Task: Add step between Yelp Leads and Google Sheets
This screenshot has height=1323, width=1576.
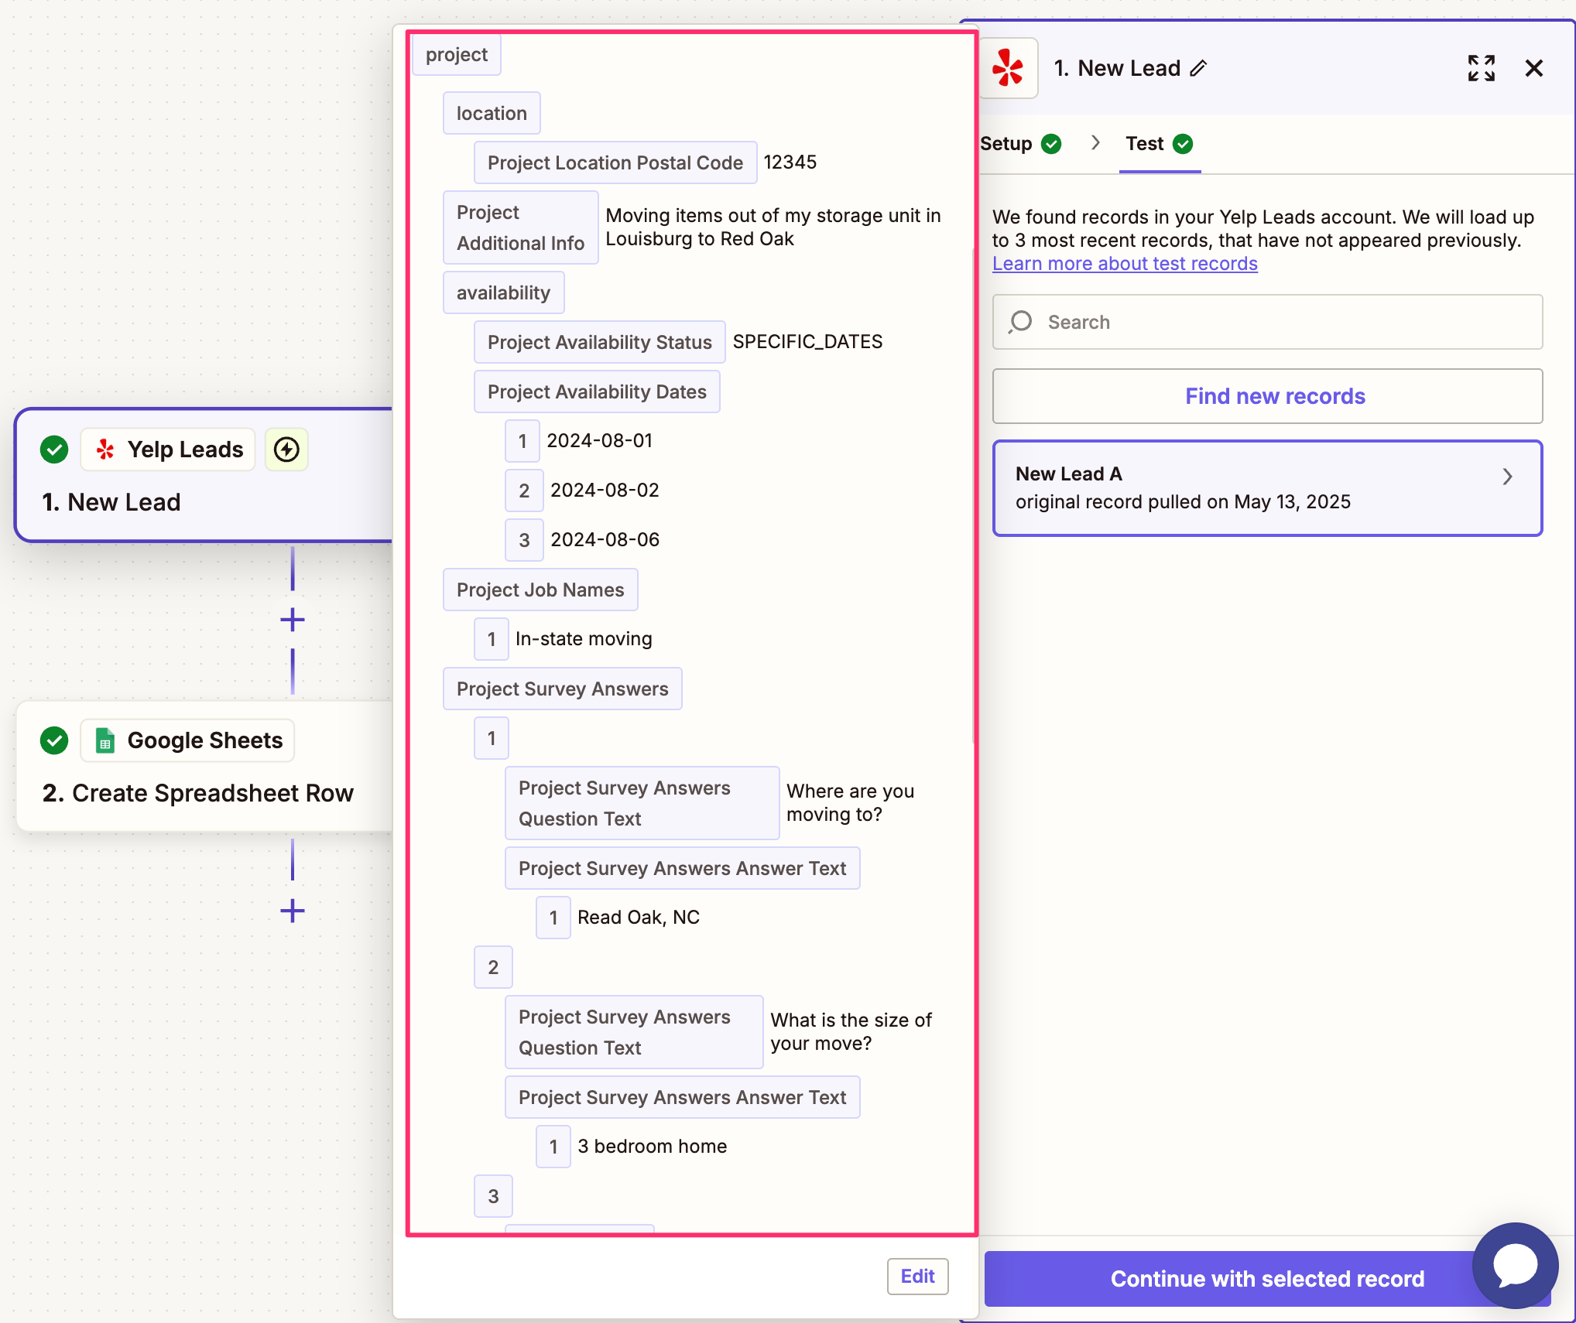Action: [293, 620]
